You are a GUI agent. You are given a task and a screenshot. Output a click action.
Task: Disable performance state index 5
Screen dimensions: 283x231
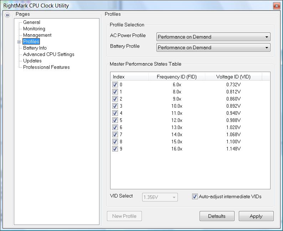click(x=115, y=120)
